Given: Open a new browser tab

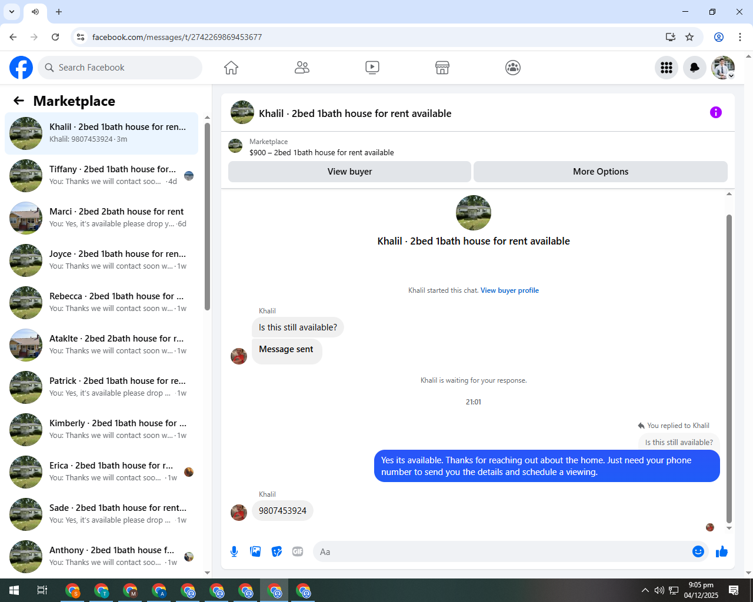Looking at the screenshot, I should click(x=59, y=12).
